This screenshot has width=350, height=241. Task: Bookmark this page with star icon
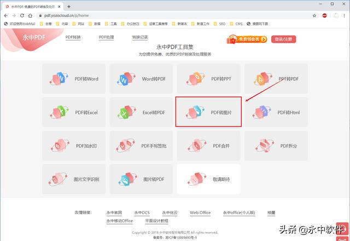point(314,15)
